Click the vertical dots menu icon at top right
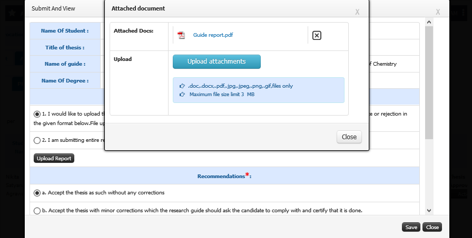This screenshot has width=472, height=238. point(463,13)
